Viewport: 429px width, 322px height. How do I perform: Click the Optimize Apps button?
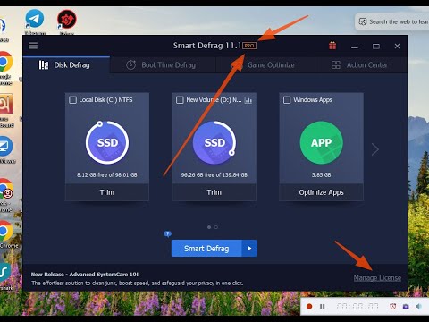click(x=321, y=192)
